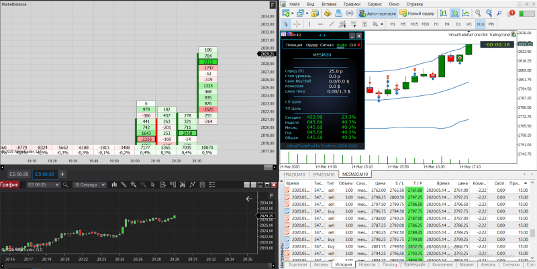Toggle the Авто-торговля button
This screenshot has width=537, height=269.
point(377,13)
